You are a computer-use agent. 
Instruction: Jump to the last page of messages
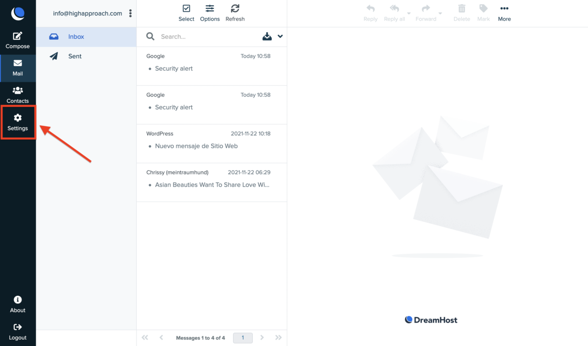[278, 337]
